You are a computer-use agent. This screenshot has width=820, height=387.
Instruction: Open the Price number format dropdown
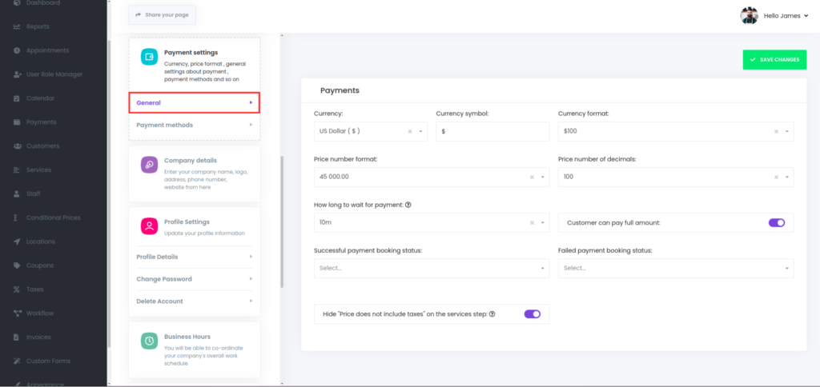pos(431,177)
